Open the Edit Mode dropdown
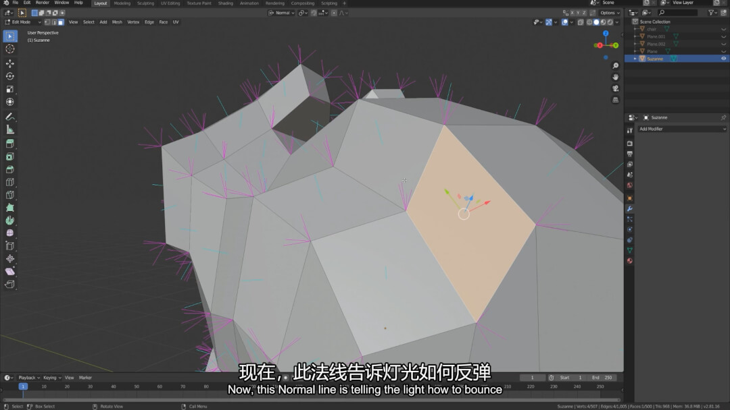730x410 pixels. pyautogui.click(x=23, y=22)
